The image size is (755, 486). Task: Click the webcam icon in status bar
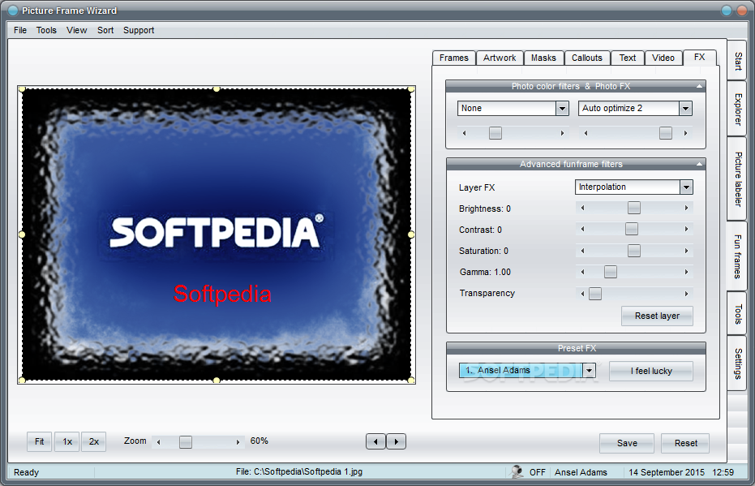[517, 471]
